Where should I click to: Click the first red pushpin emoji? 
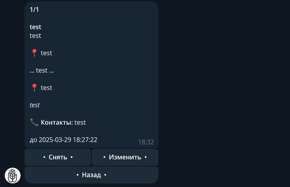pos(34,53)
